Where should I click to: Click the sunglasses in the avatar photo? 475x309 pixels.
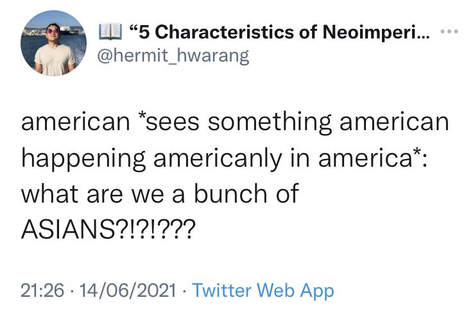coord(51,30)
